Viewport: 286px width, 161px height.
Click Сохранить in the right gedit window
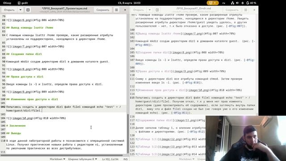tap(232, 10)
